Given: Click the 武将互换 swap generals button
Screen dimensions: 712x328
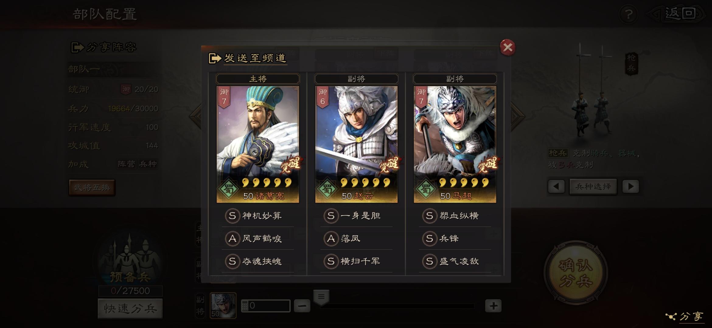Looking at the screenshot, I should click(x=92, y=188).
